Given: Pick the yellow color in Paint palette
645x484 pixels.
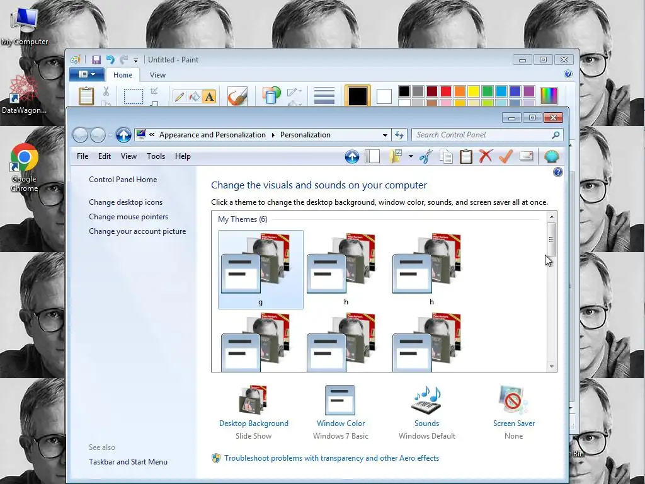Looking at the screenshot, I should click(x=473, y=91).
